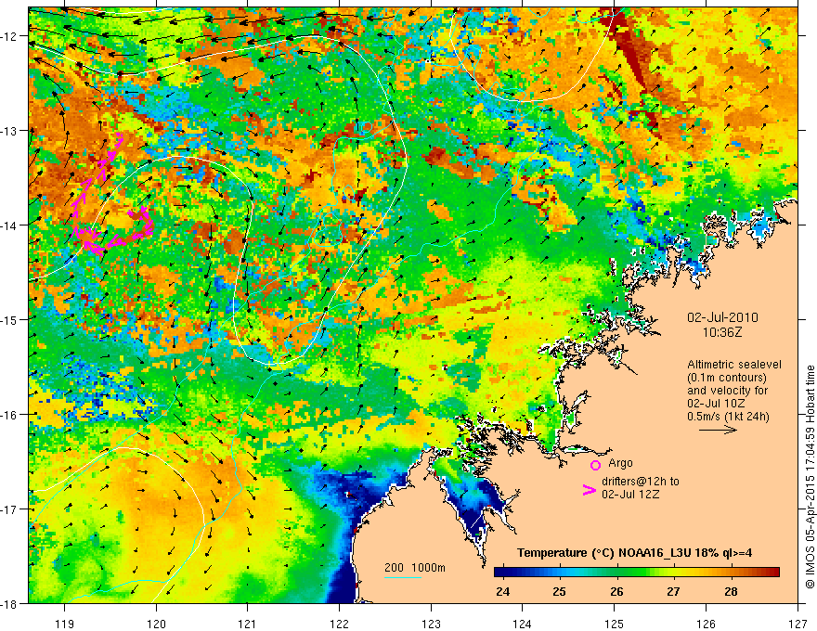
Task: Click the 0.5m/s velocity scale arrow
Action: pyautogui.click(x=718, y=430)
